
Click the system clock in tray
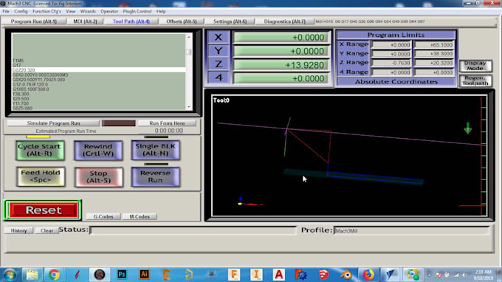tap(483, 275)
